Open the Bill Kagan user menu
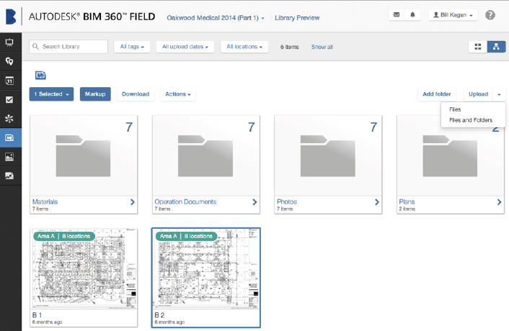This screenshot has width=509, height=331. pos(453,15)
